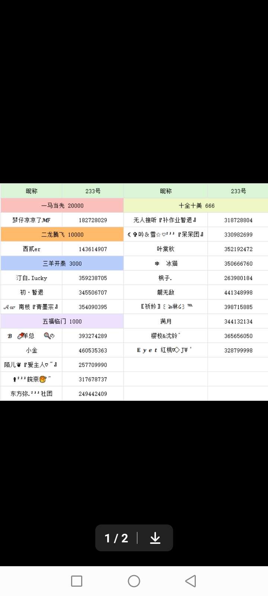Viewport: 268px width, 596px height.
Task: Select the 五福临门 1000 header row
Action: [62, 321]
